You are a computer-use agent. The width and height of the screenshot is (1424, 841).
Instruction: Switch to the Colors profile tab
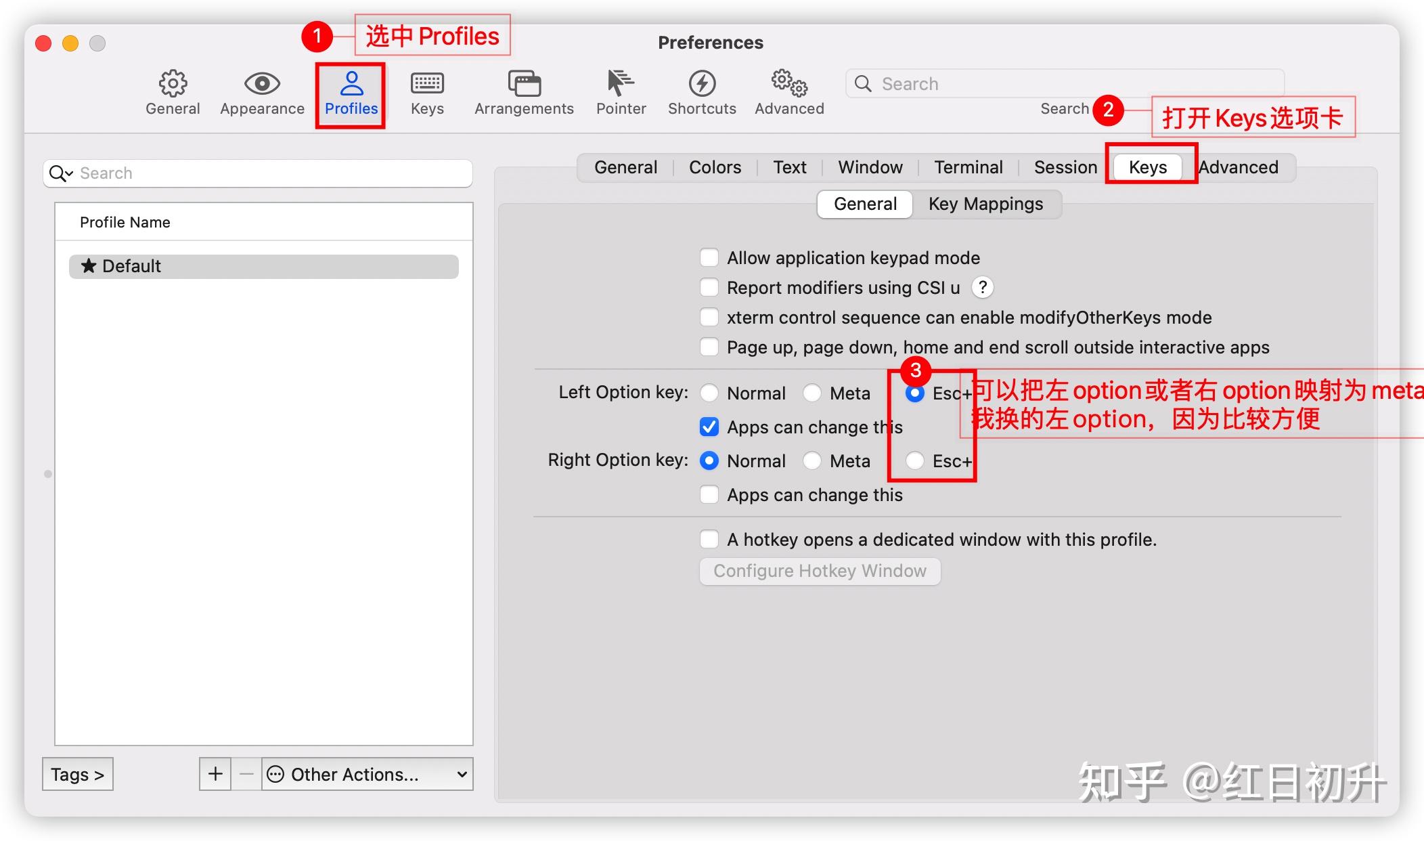(x=715, y=167)
